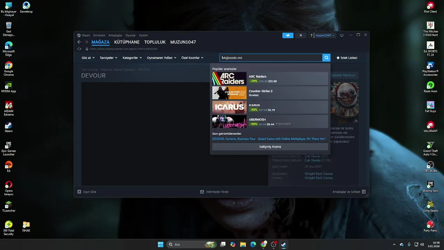The image size is (444, 250).
Task: Click the Steam back navigation arrow
Action: tap(79, 42)
